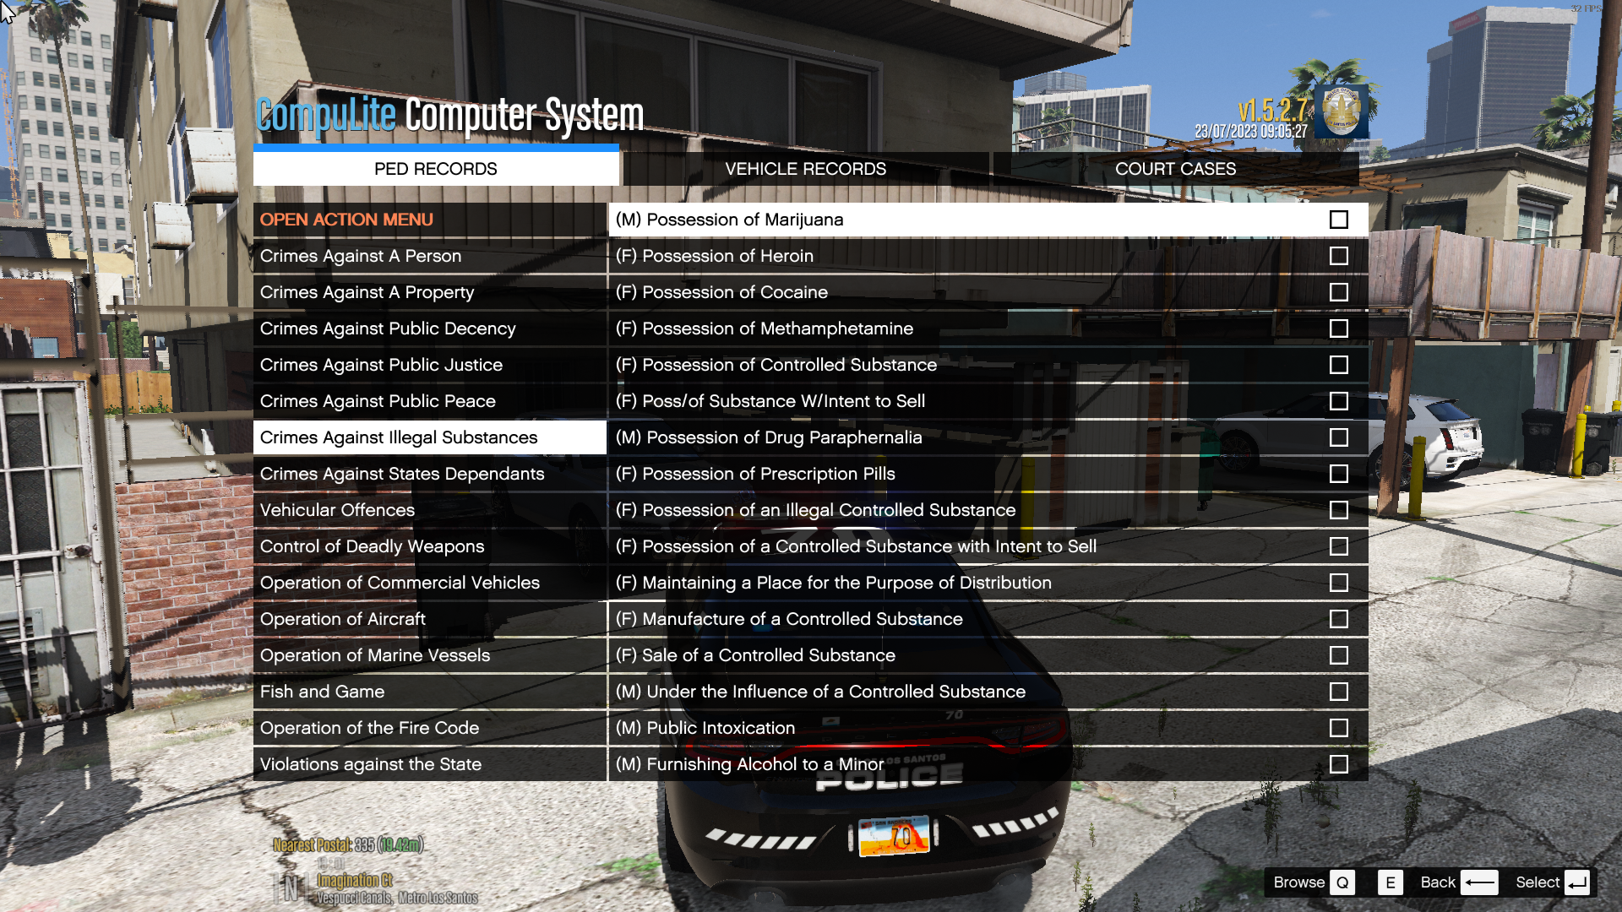Switch to VEHICLE RECORDS tab
1622x912 pixels.
[805, 168]
